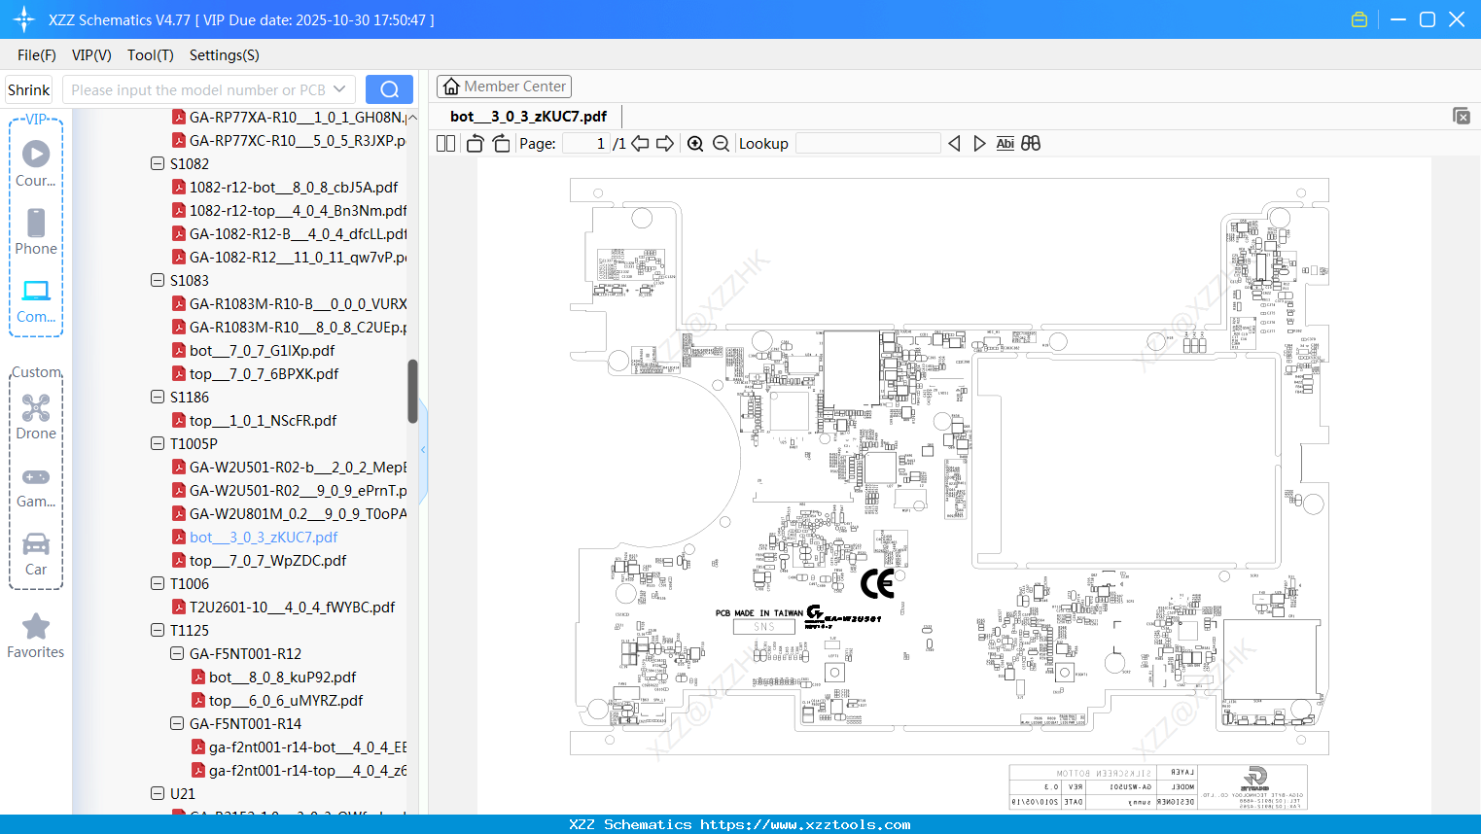
Task: Collapse the side panel with the splitter handle
Action: [x=423, y=450]
